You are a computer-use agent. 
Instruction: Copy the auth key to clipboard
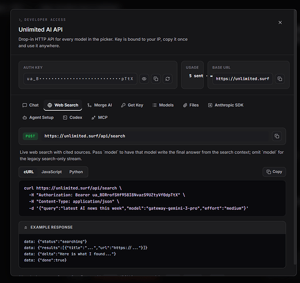156,79
